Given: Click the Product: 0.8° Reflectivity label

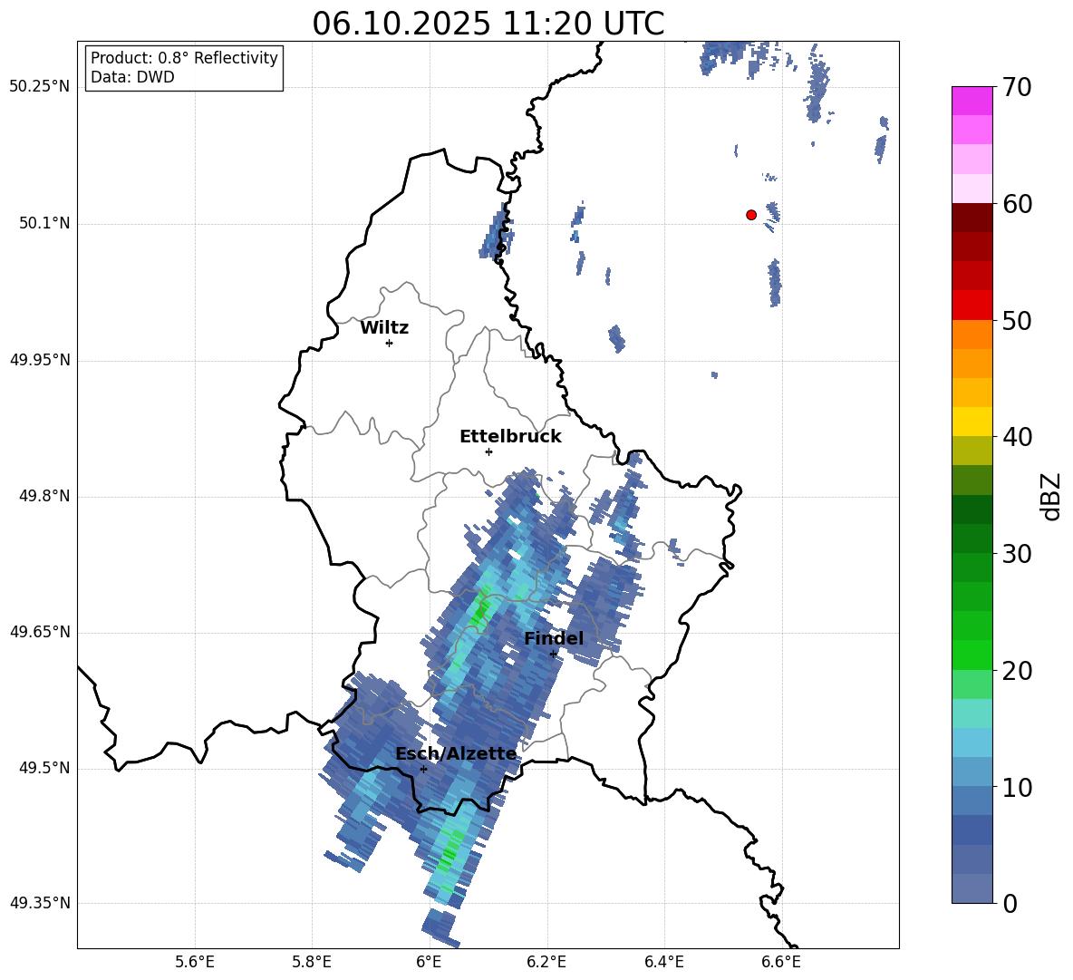Looking at the screenshot, I should tap(184, 58).
